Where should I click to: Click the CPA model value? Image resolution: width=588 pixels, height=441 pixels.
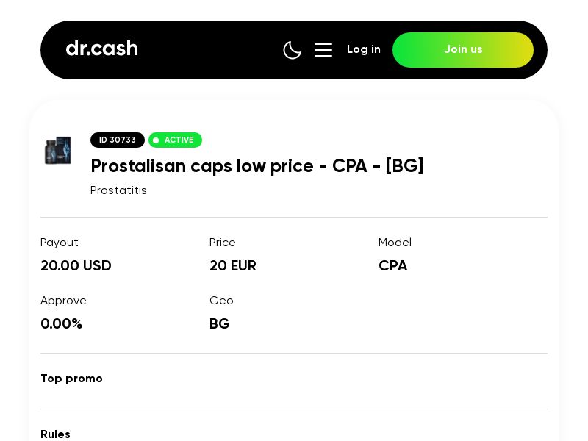392,266
